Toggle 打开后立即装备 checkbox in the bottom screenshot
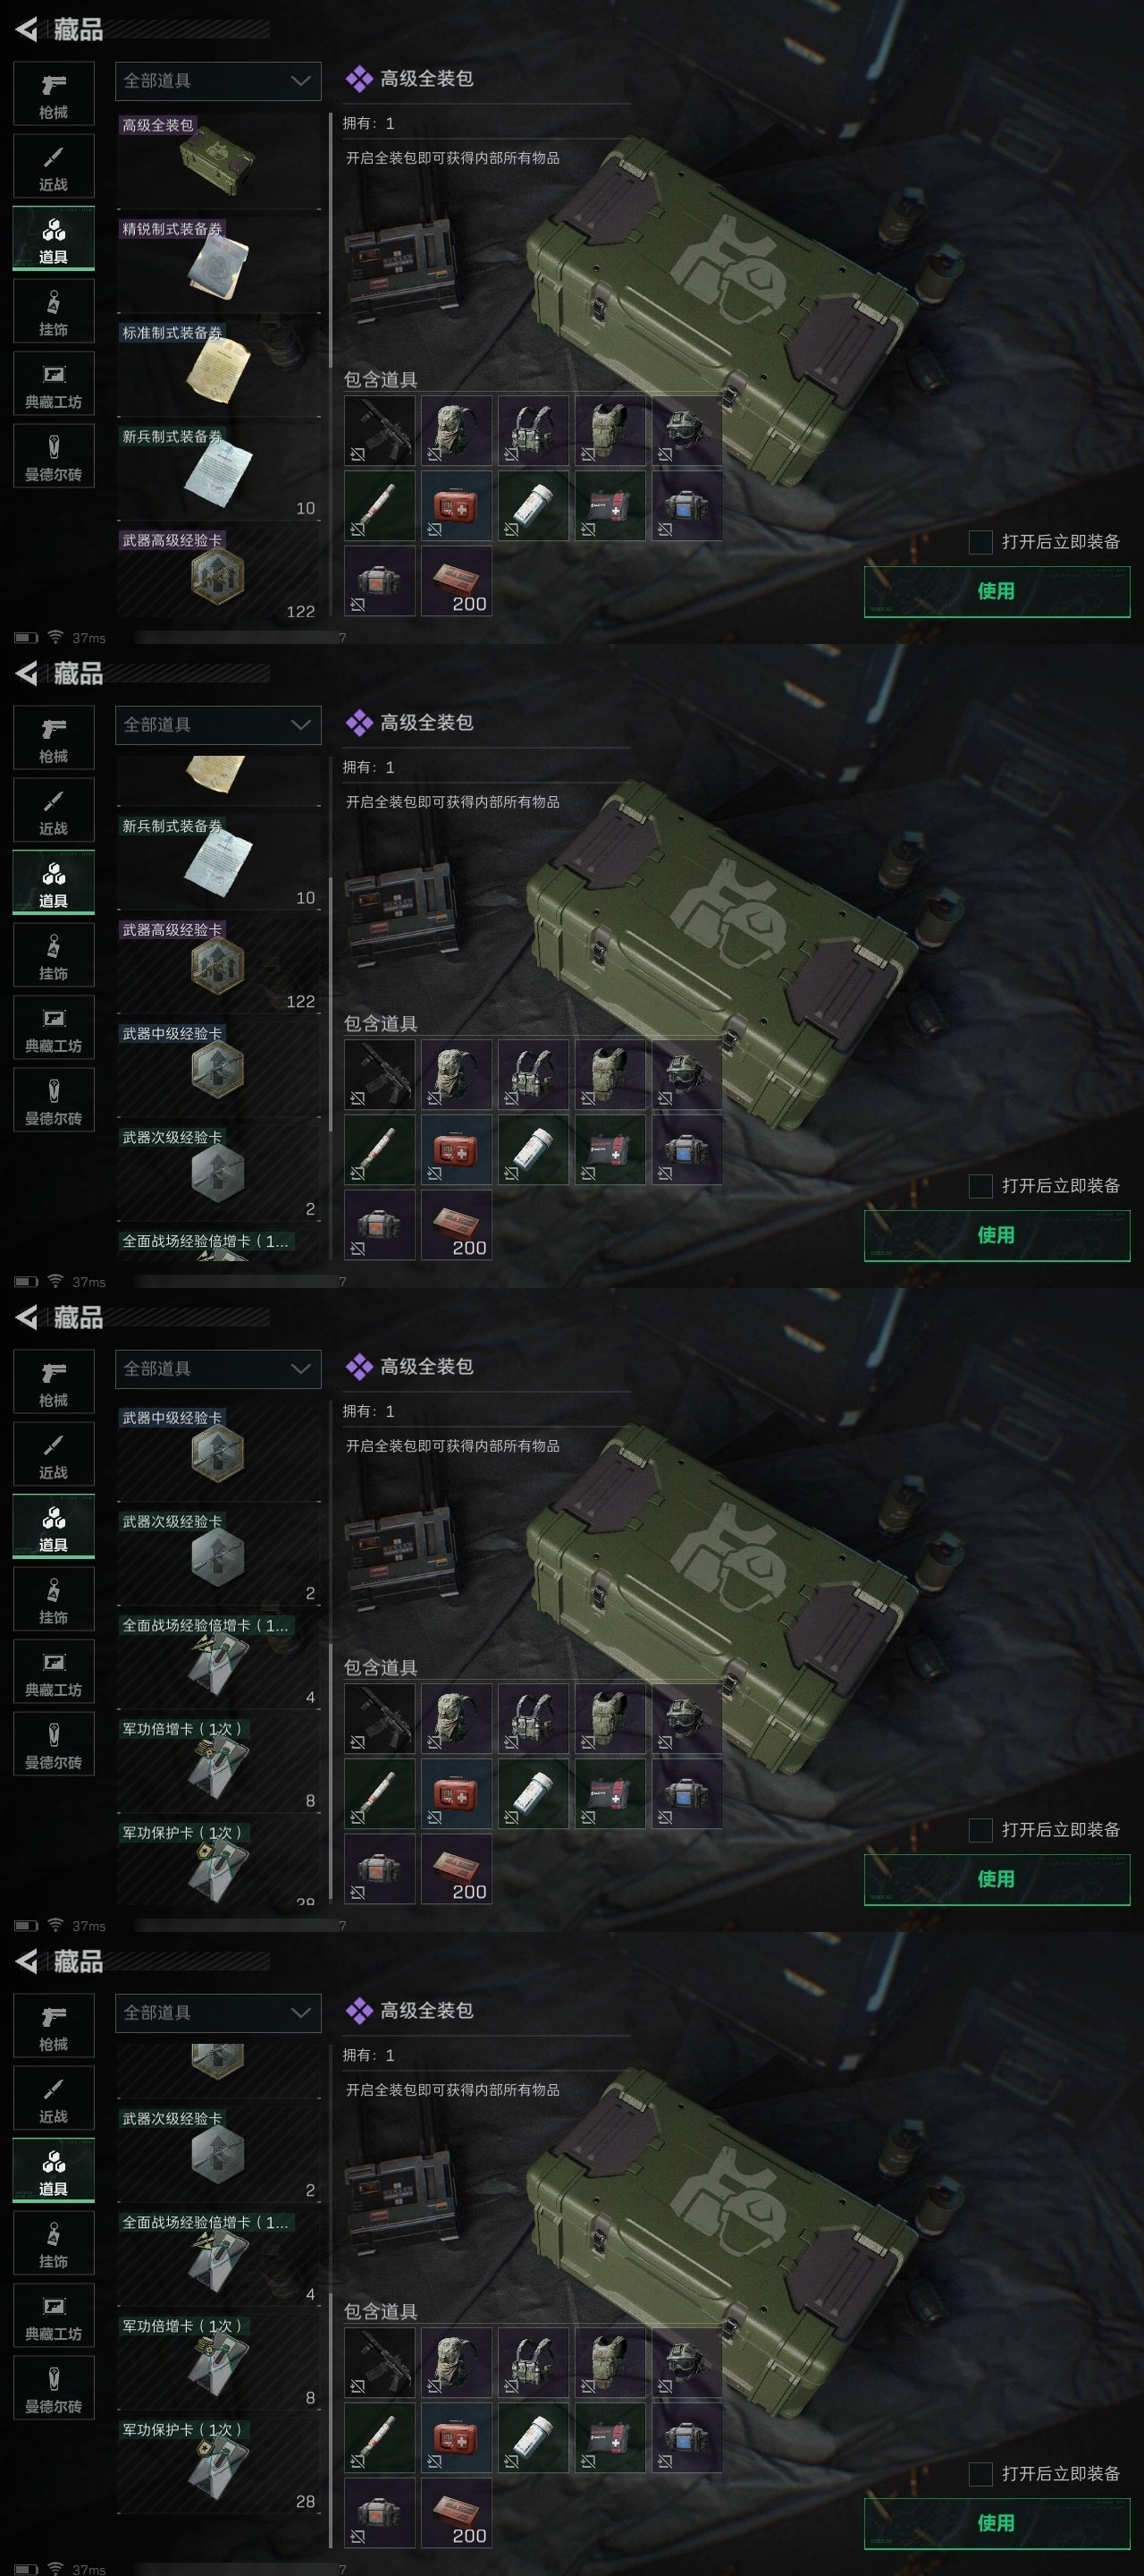This screenshot has height=2576, width=1144. tap(980, 2474)
